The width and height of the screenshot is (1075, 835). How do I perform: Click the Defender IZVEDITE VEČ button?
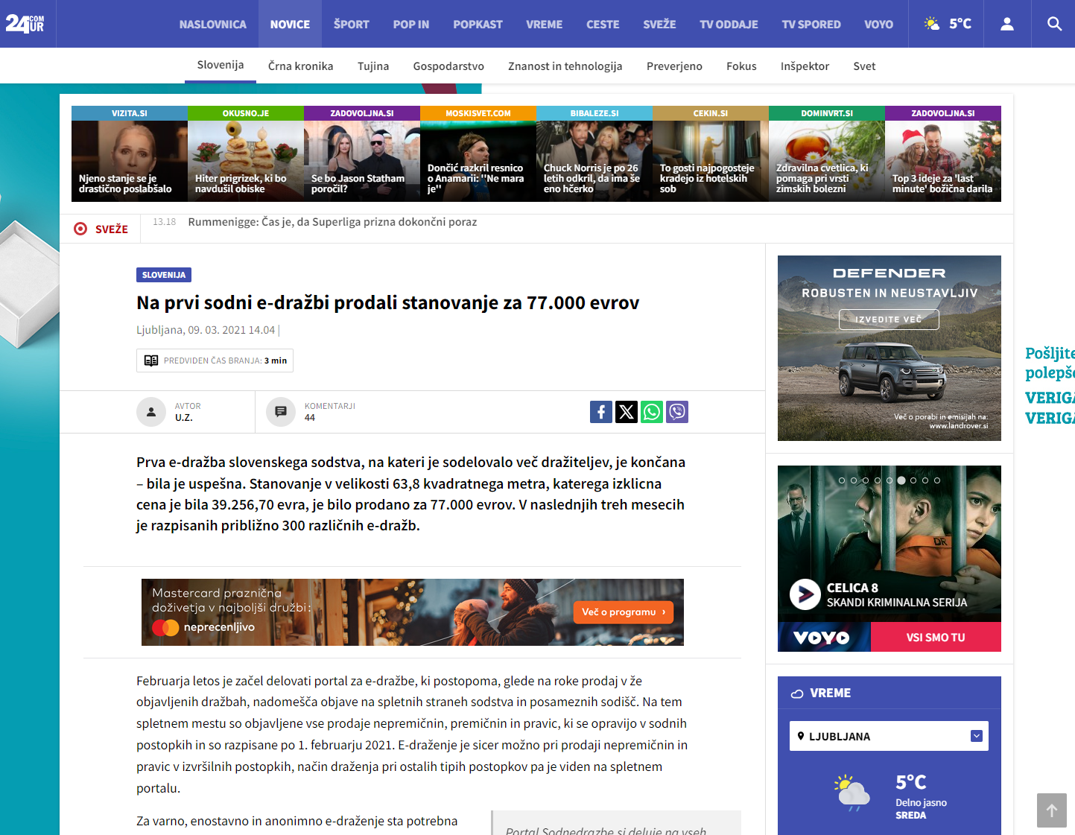(889, 320)
